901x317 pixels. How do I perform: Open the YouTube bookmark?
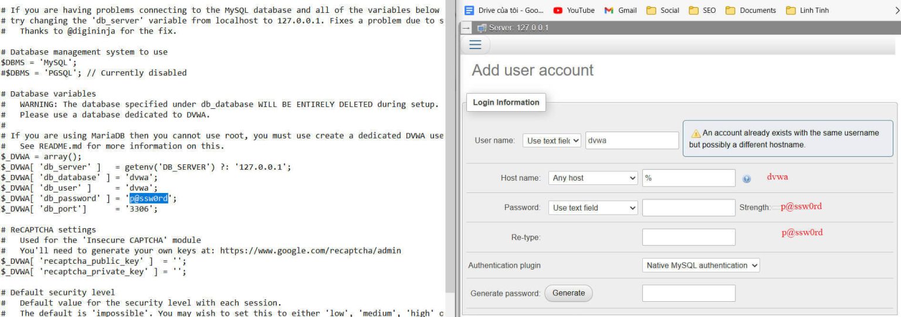[573, 11]
